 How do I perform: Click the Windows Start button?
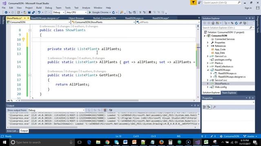tap(4, 142)
